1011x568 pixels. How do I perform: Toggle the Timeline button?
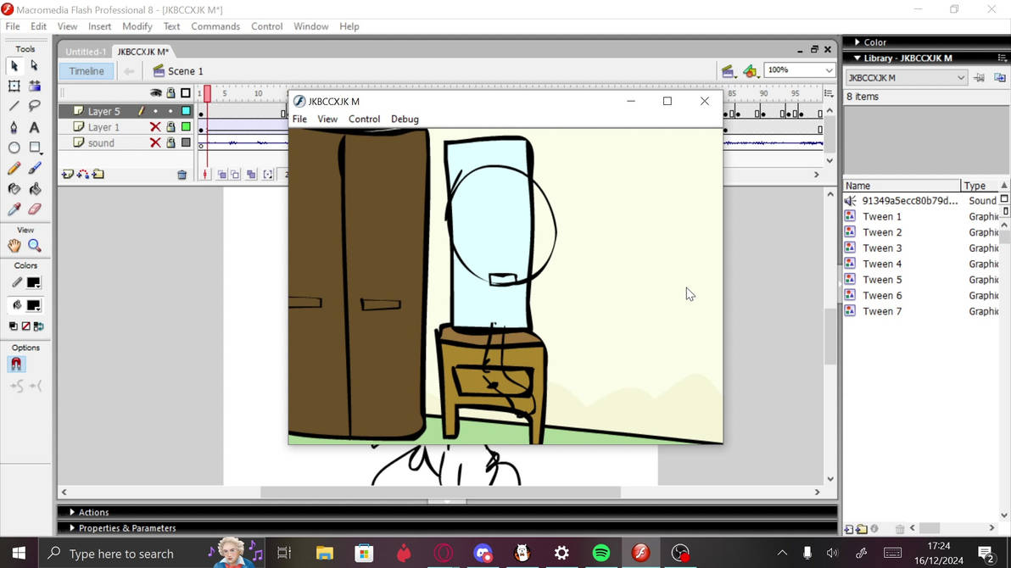coord(87,71)
